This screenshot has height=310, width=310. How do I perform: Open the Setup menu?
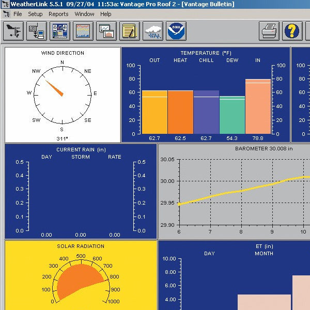(x=35, y=14)
